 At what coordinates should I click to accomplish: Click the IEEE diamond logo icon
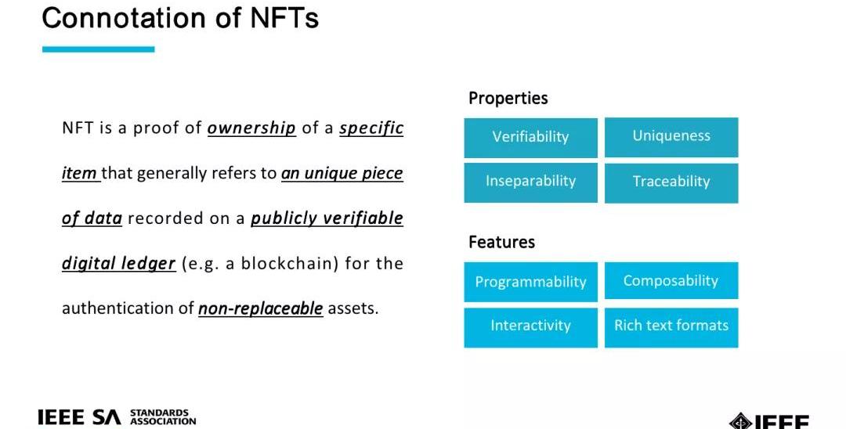pos(740,421)
